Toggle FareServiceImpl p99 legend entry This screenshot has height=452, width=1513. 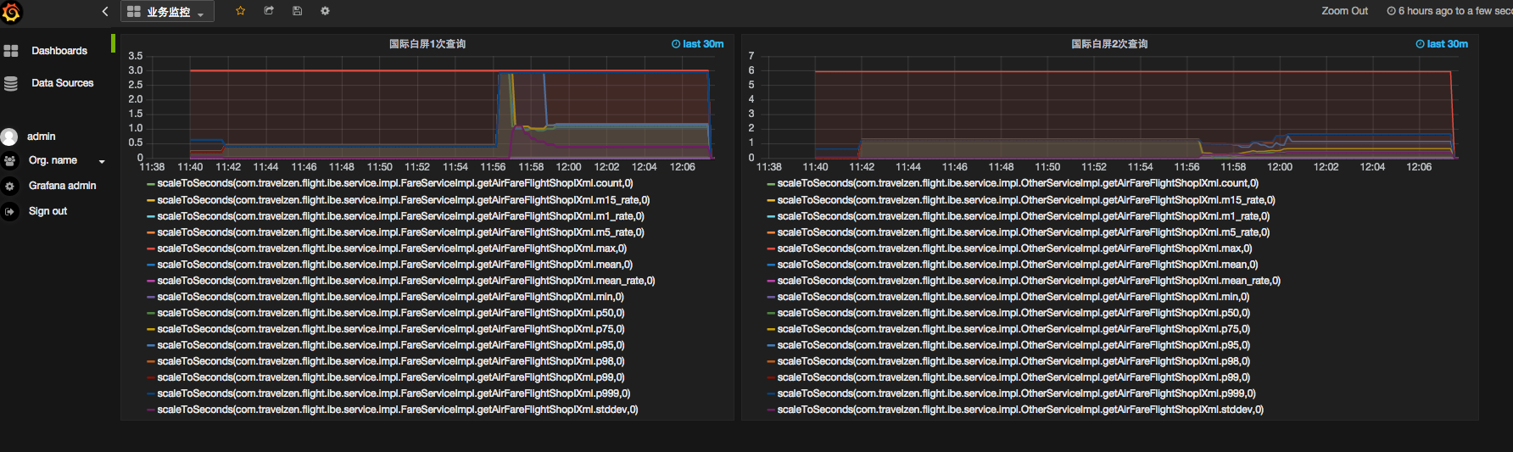point(391,377)
